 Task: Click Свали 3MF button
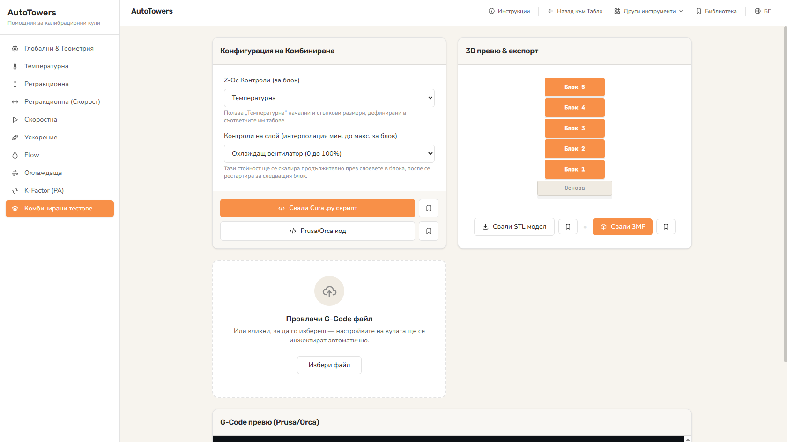click(x=623, y=227)
